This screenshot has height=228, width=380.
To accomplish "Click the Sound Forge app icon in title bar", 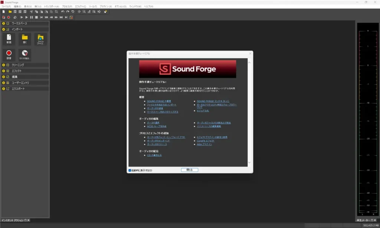I will 2,2.
